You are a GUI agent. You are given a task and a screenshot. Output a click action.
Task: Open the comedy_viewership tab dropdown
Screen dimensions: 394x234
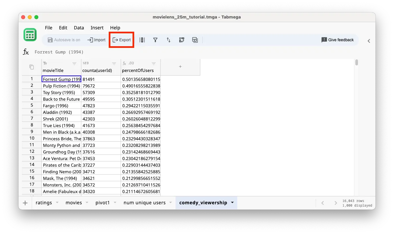coord(232,202)
